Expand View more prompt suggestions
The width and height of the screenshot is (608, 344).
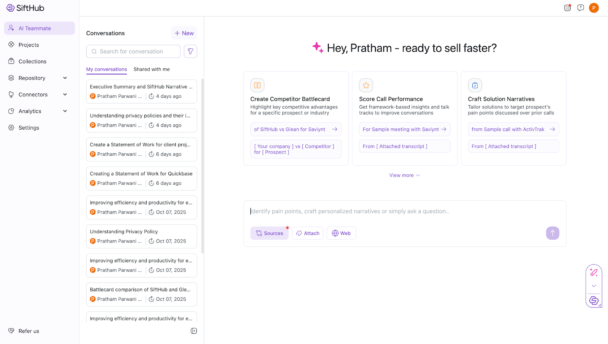[404, 175]
